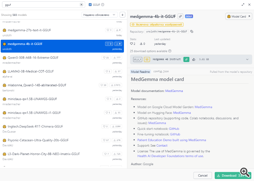Download the 3.61 GB model

tap(233, 175)
